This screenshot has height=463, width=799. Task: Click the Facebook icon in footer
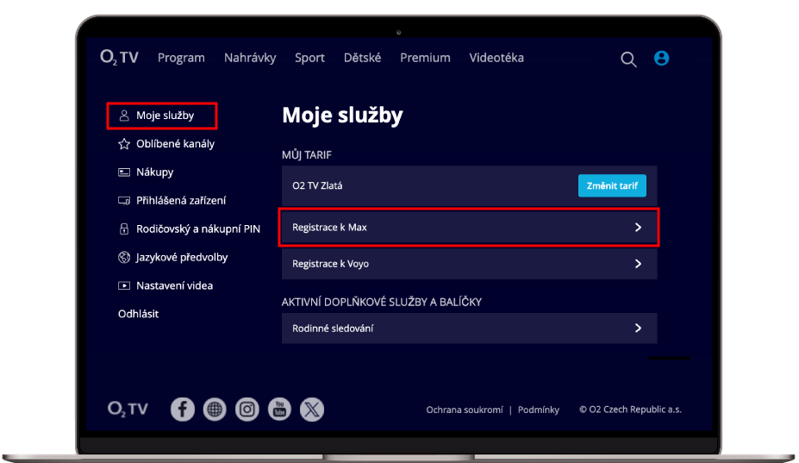click(x=183, y=410)
